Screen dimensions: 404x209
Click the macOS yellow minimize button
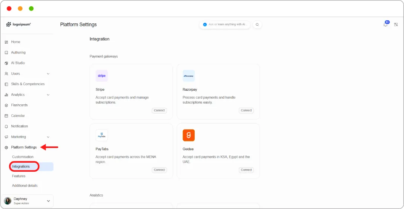[20, 9]
